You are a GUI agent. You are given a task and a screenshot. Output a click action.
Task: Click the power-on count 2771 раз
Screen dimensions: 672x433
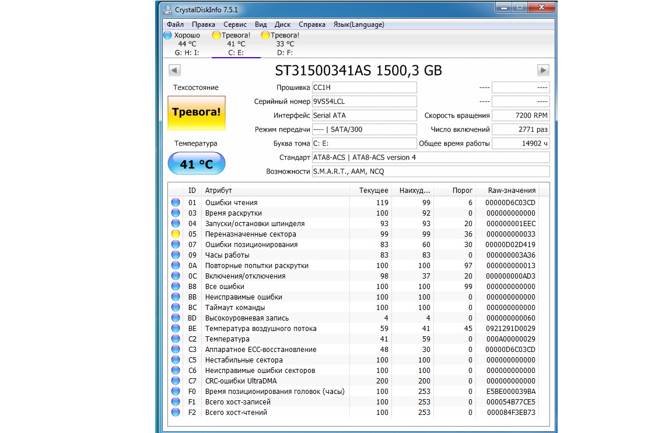tap(521, 129)
